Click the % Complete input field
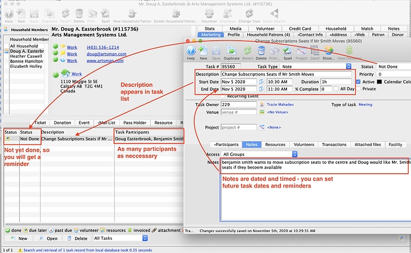 (x=326, y=89)
